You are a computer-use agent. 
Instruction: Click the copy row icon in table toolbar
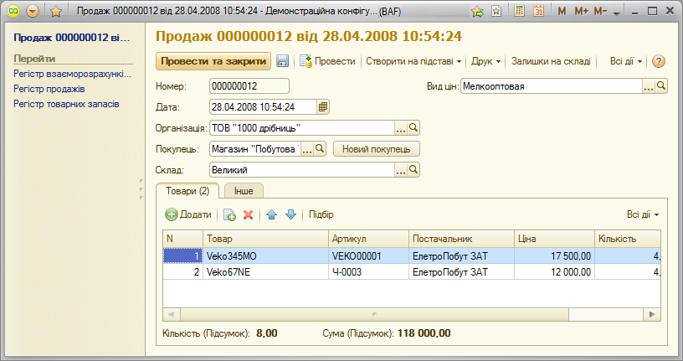pyautogui.click(x=229, y=214)
